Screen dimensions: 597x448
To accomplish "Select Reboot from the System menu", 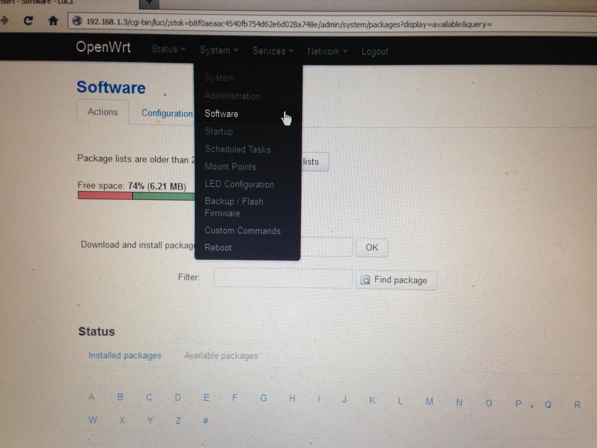I will [218, 248].
